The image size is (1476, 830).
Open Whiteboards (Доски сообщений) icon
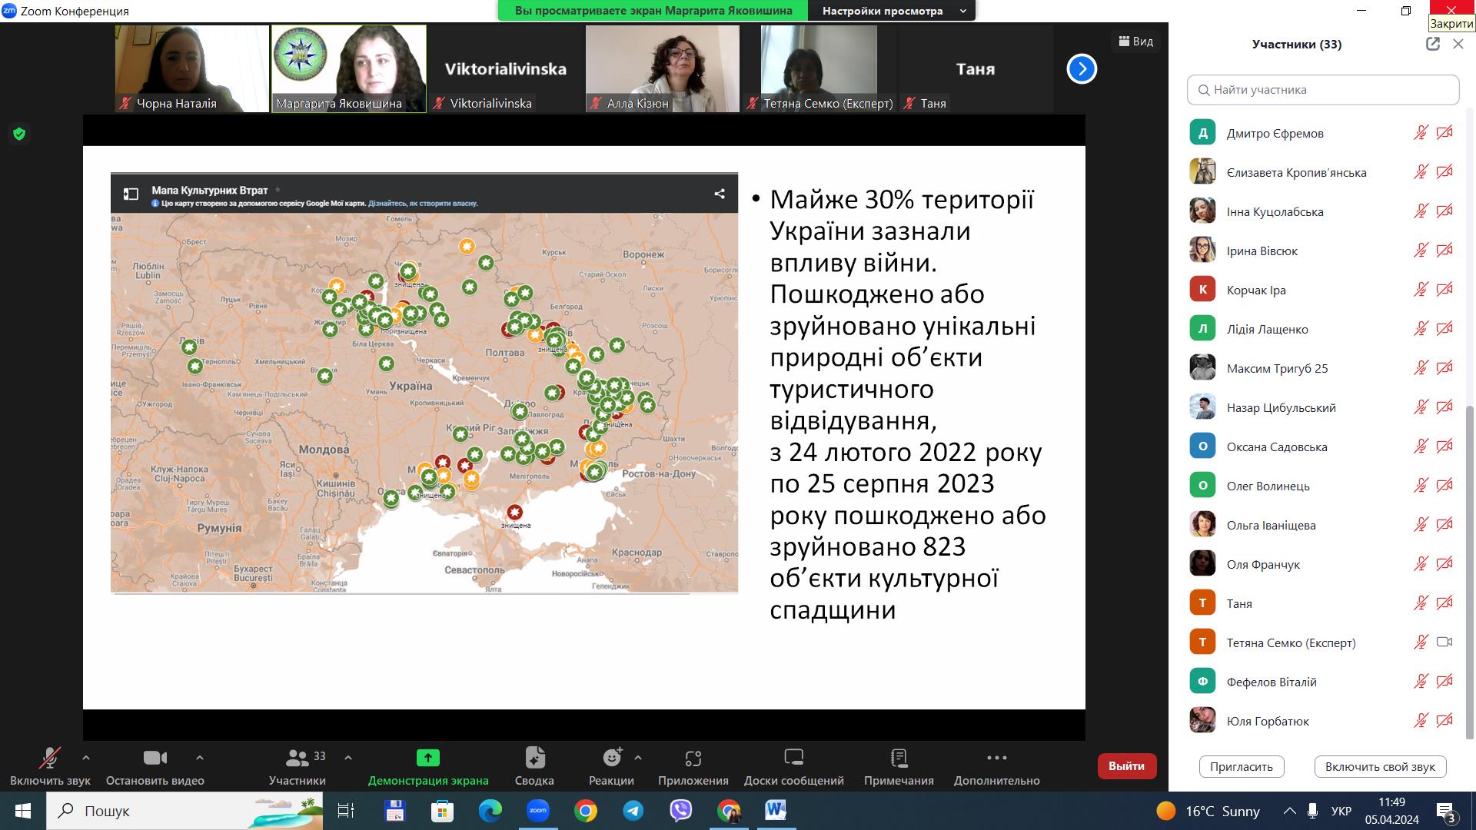(793, 759)
